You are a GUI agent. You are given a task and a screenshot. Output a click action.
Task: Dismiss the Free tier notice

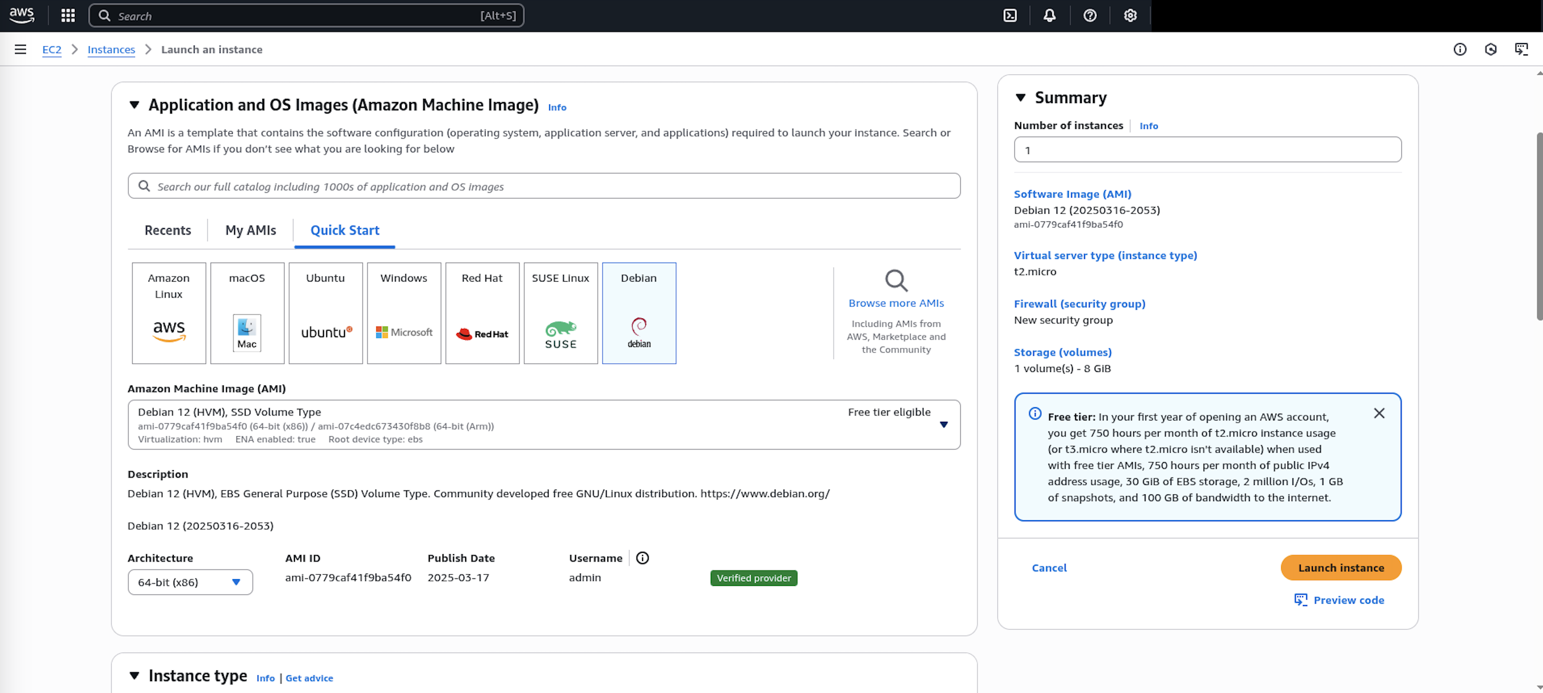tap(1379, 414)
